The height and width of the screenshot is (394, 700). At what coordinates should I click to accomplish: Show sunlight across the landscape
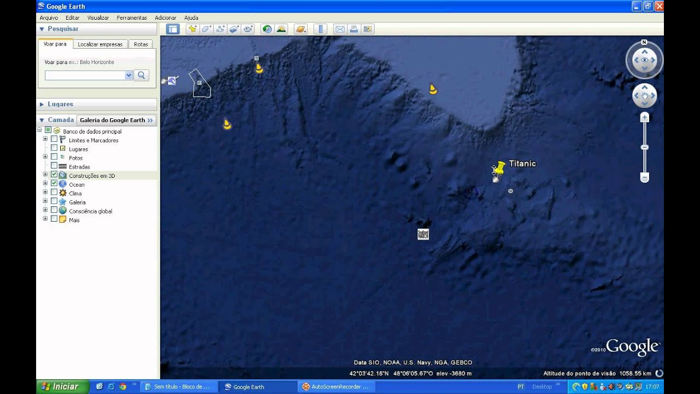tap(282, 30)
